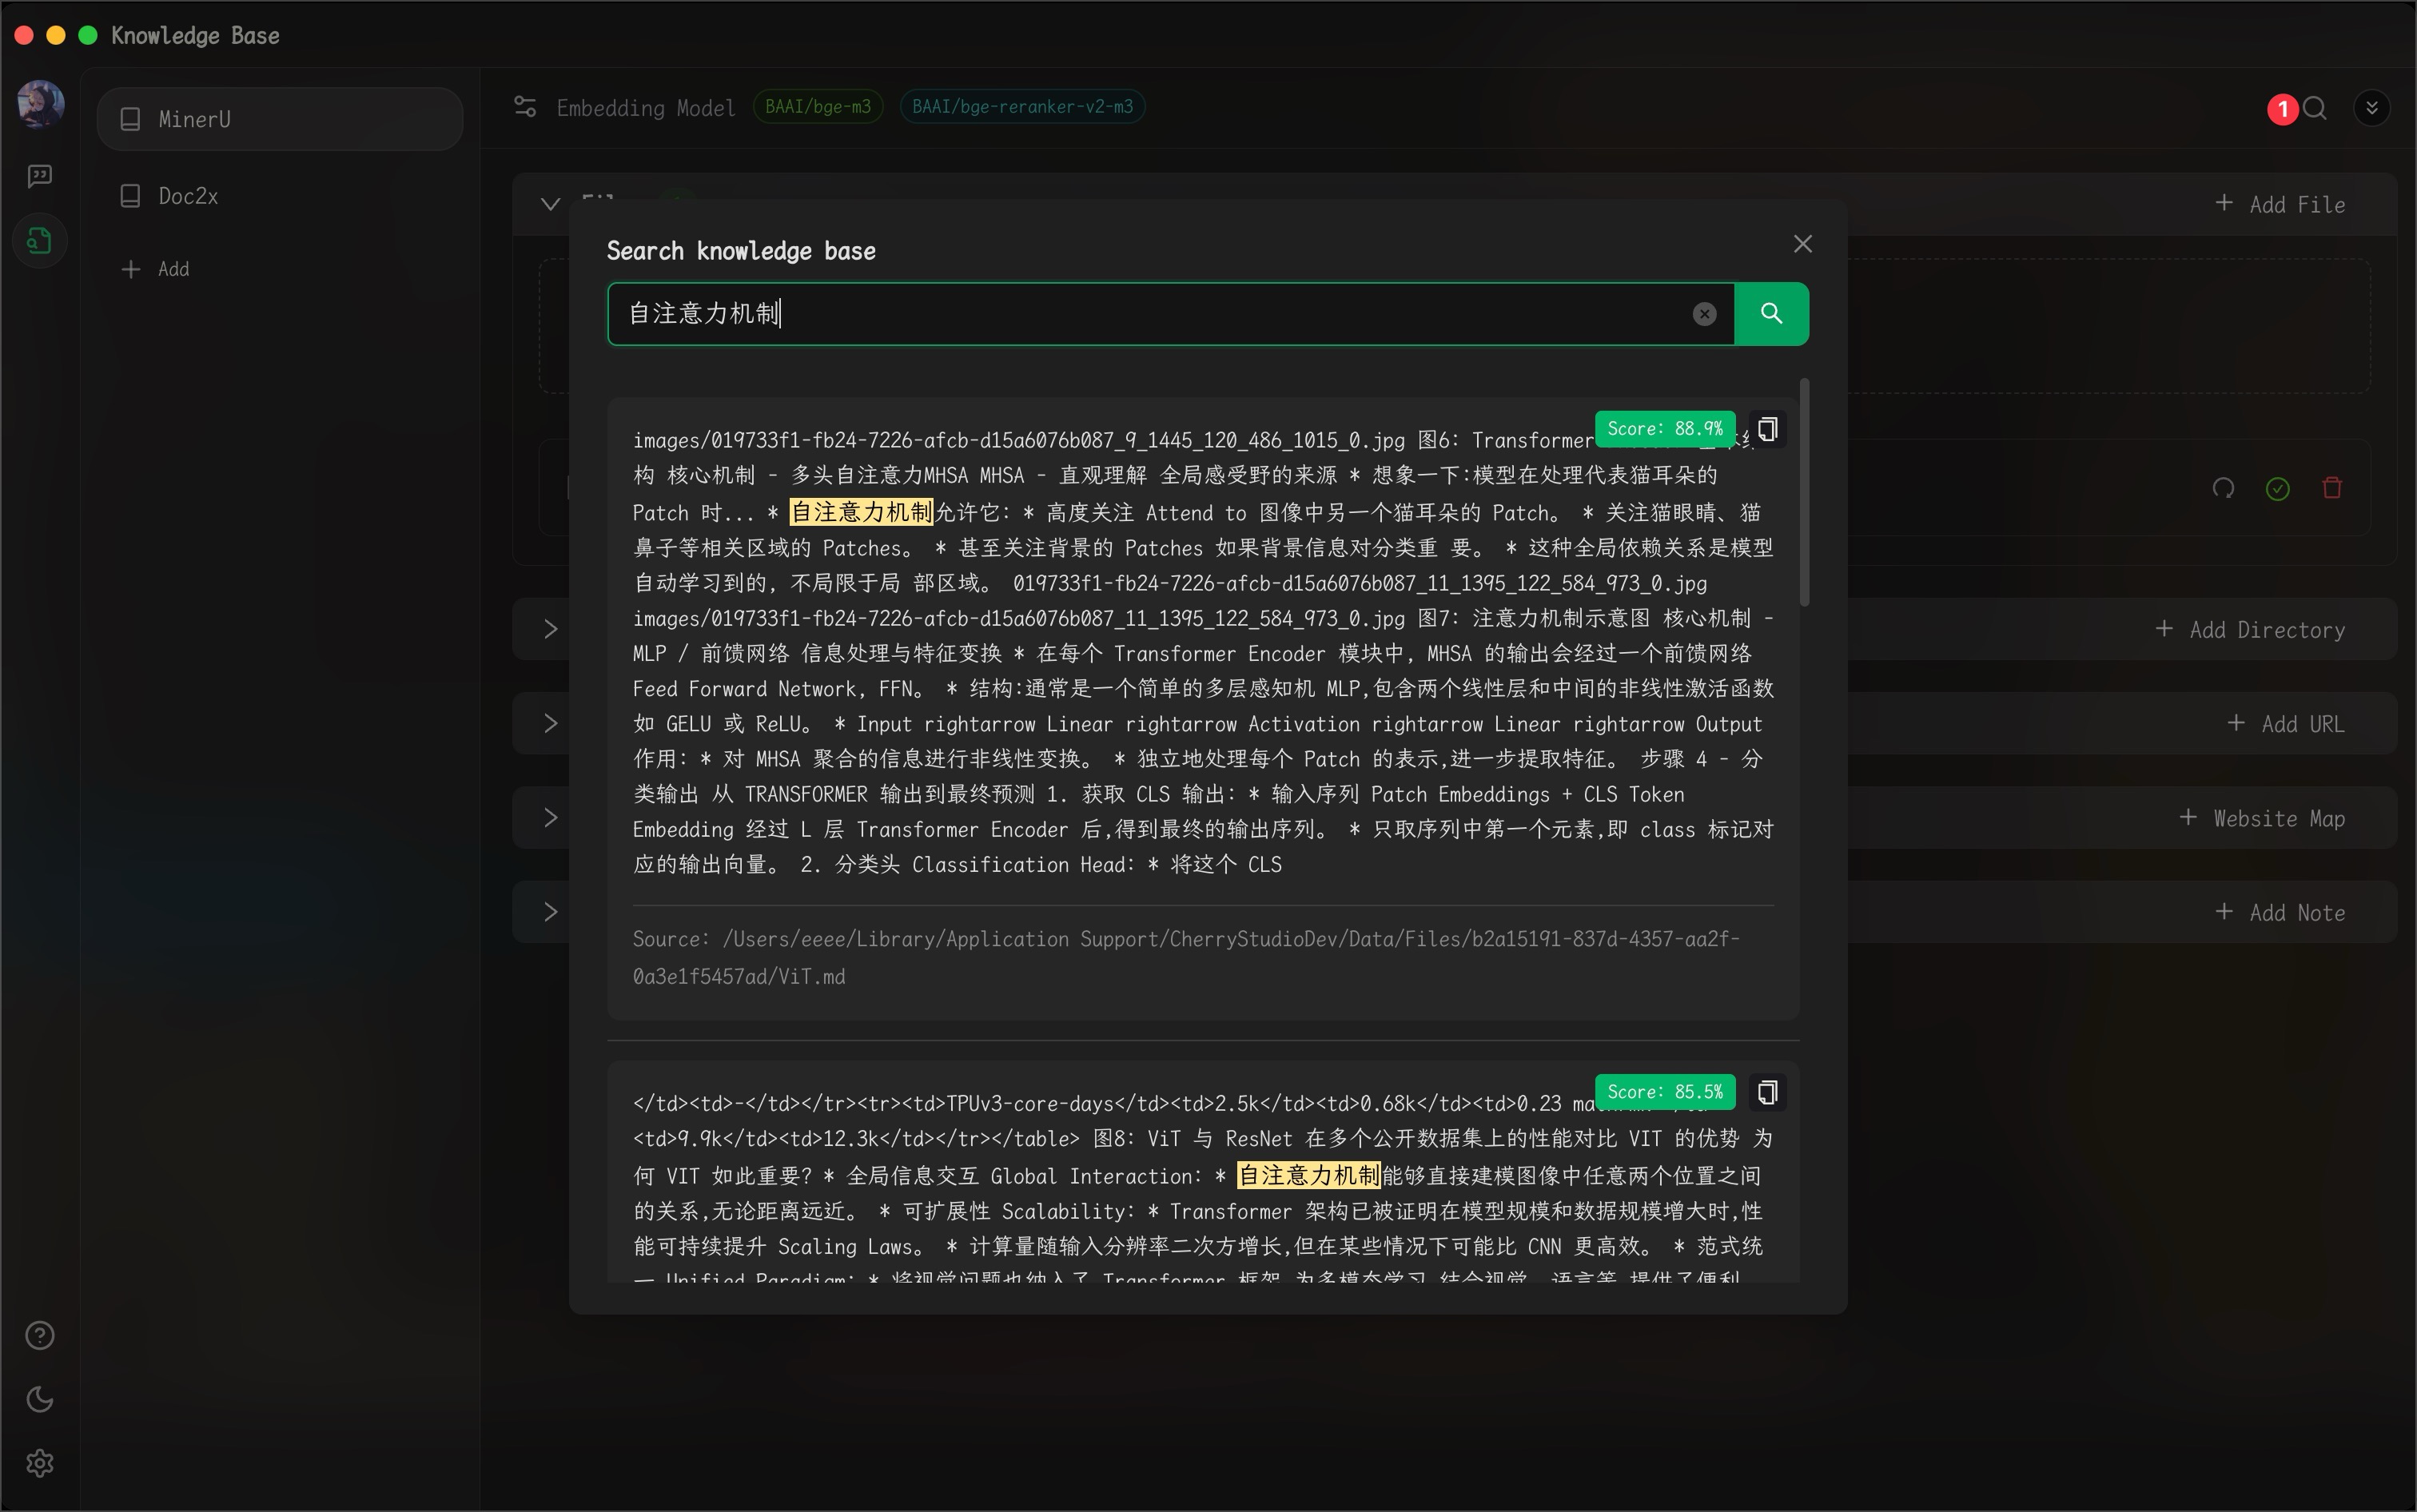Screen dimensions: 2417x1512
Task: Click the results list scrollbar
Action: (x=1804, y=492)
